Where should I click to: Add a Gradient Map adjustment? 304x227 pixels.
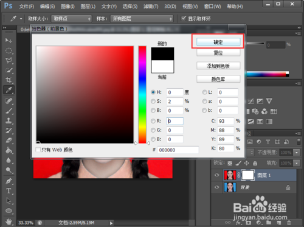(269, 122)
